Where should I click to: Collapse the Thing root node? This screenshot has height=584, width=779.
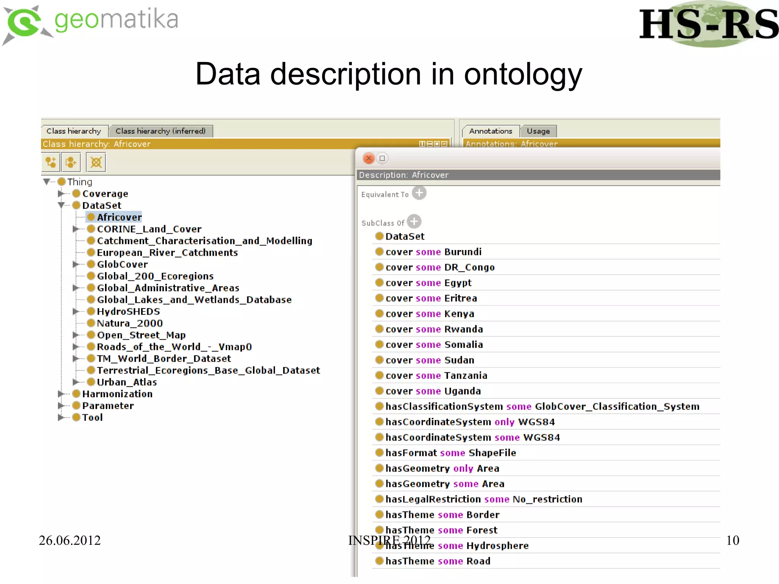coord(47,182)
